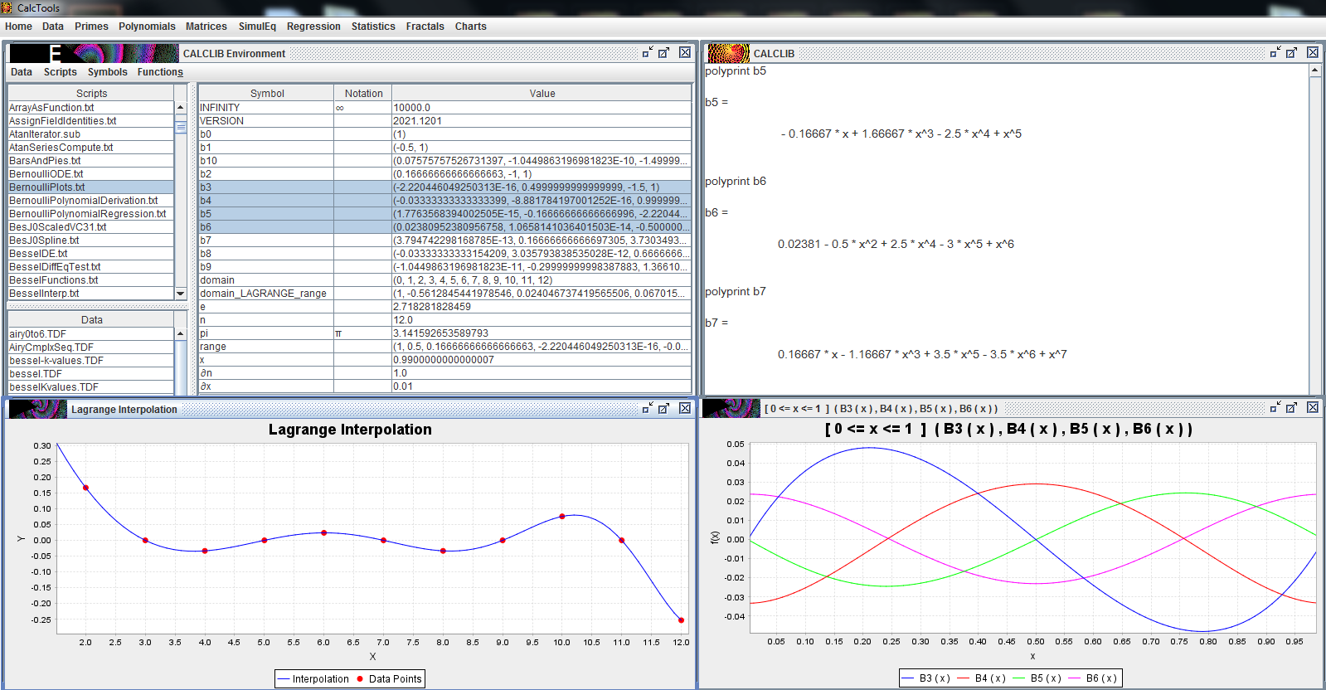Click the Scripts list column header
This screenshot has width=1326, height=690.
click(x=91, y=94)
